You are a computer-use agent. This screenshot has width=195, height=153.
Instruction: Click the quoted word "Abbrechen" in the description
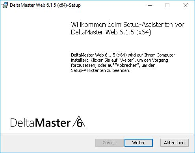[127, 65]
